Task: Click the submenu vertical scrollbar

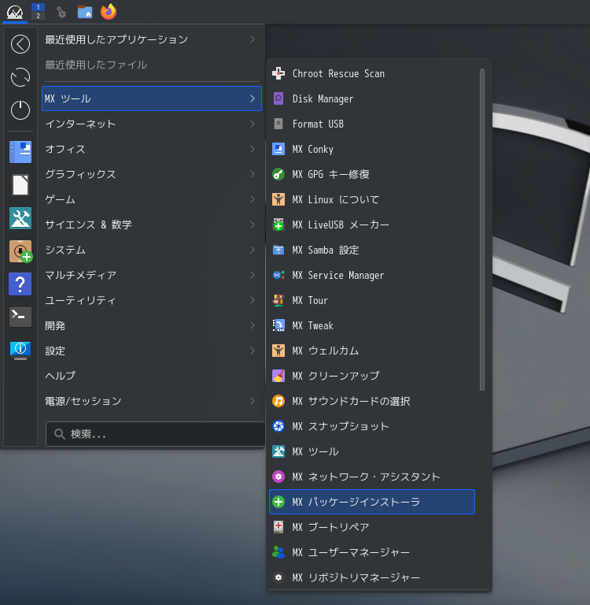Action: tap(481, 230)
